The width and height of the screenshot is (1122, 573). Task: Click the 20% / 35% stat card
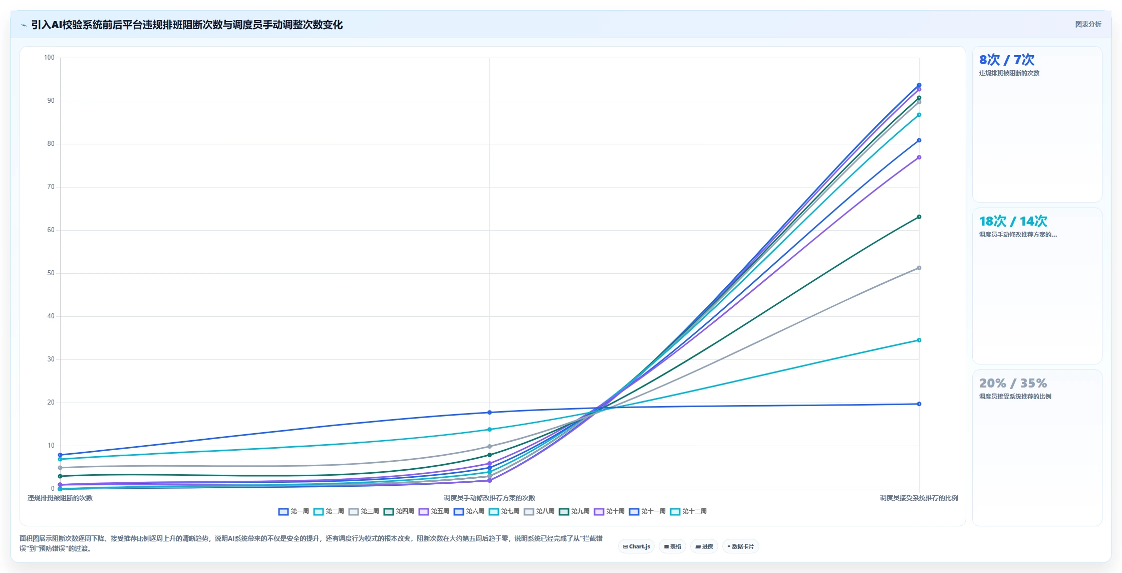[x=1037, y=448]
